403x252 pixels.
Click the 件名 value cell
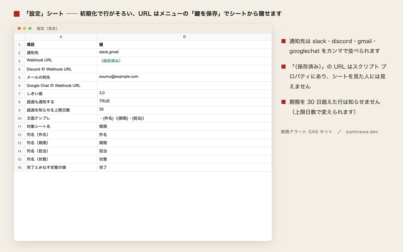click(x=184, y=135)
